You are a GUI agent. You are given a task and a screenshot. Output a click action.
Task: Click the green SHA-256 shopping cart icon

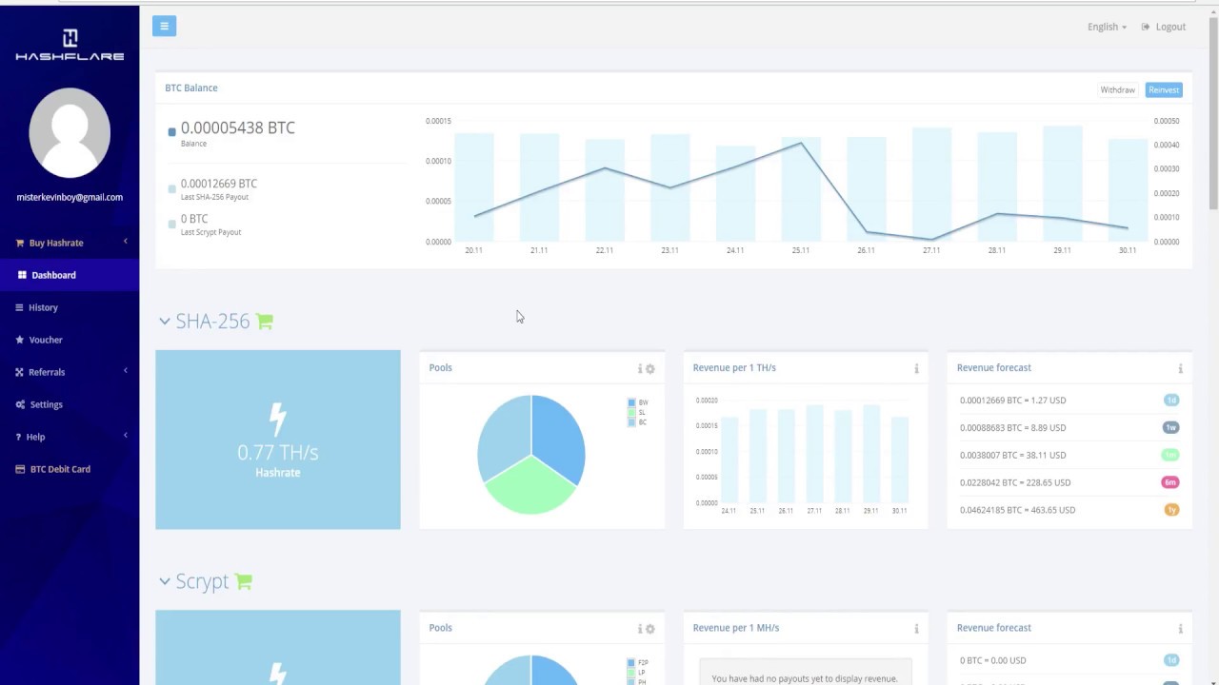(265, 322)
